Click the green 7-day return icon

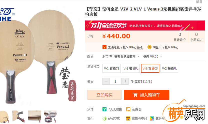click(104, 109)
